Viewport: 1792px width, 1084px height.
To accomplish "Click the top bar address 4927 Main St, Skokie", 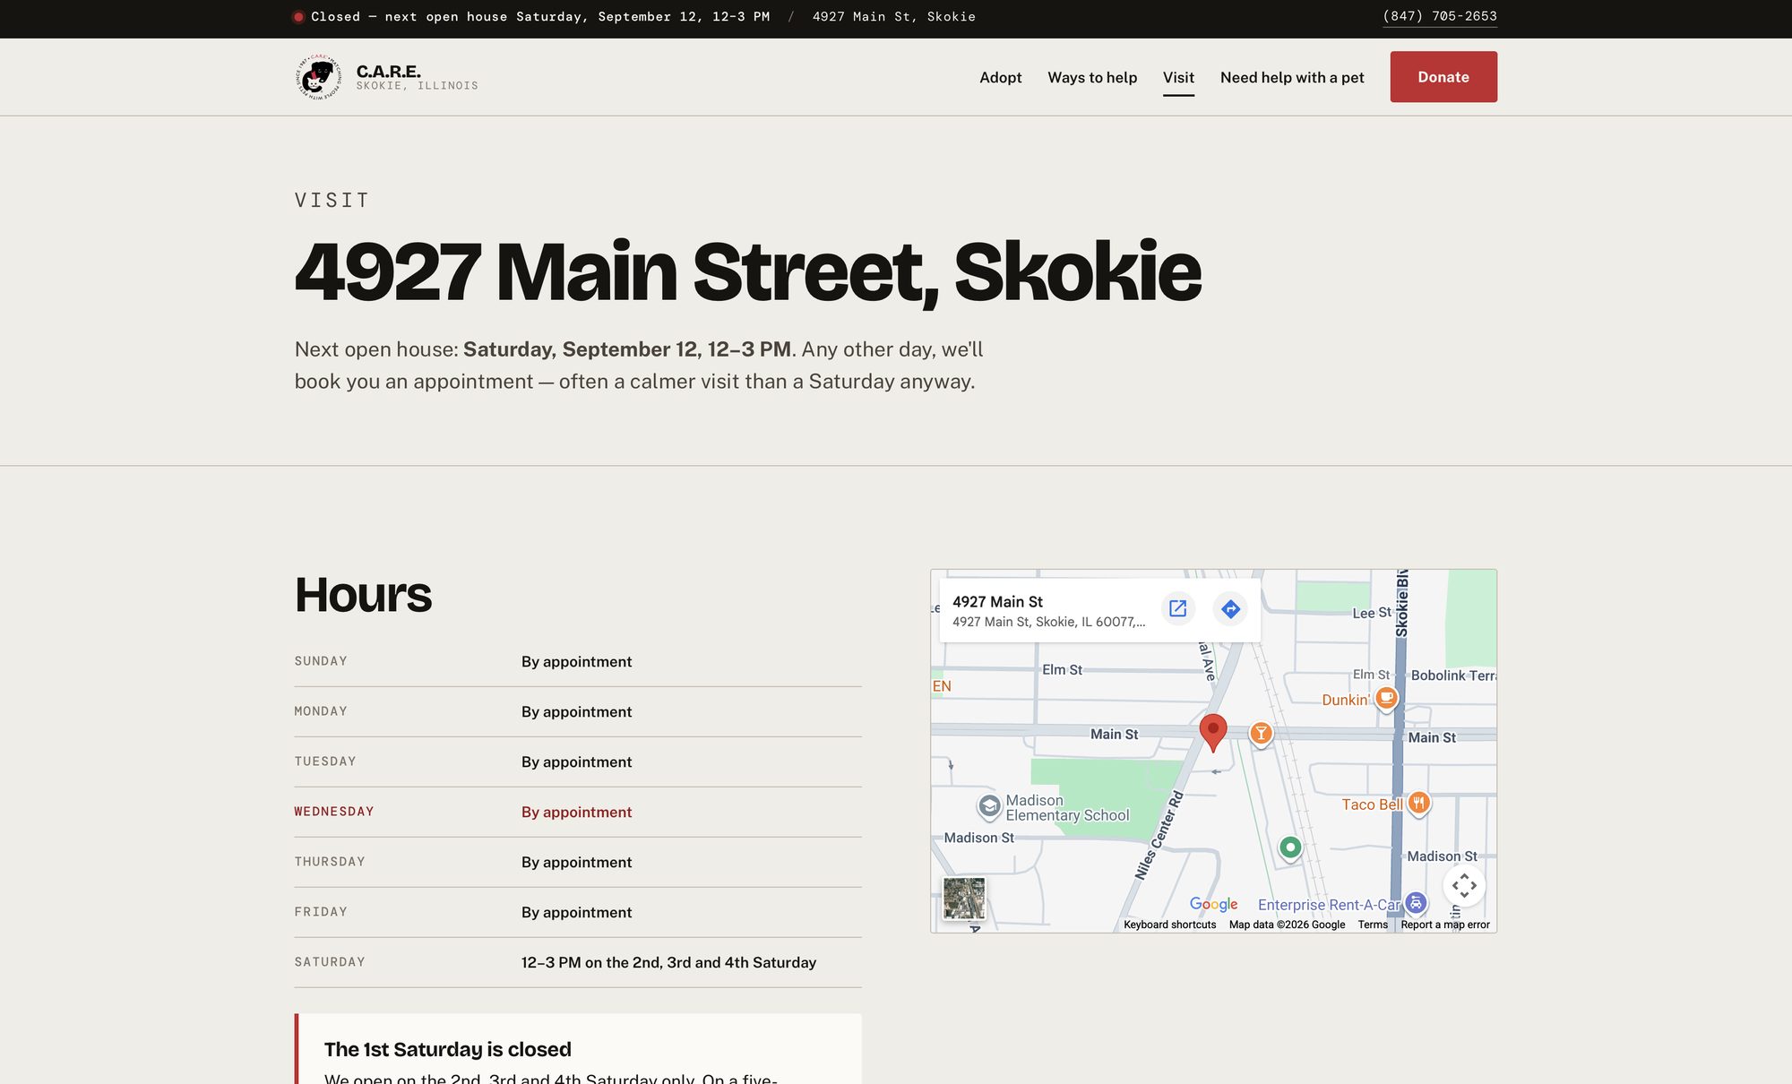I will (x=893, y=16).
